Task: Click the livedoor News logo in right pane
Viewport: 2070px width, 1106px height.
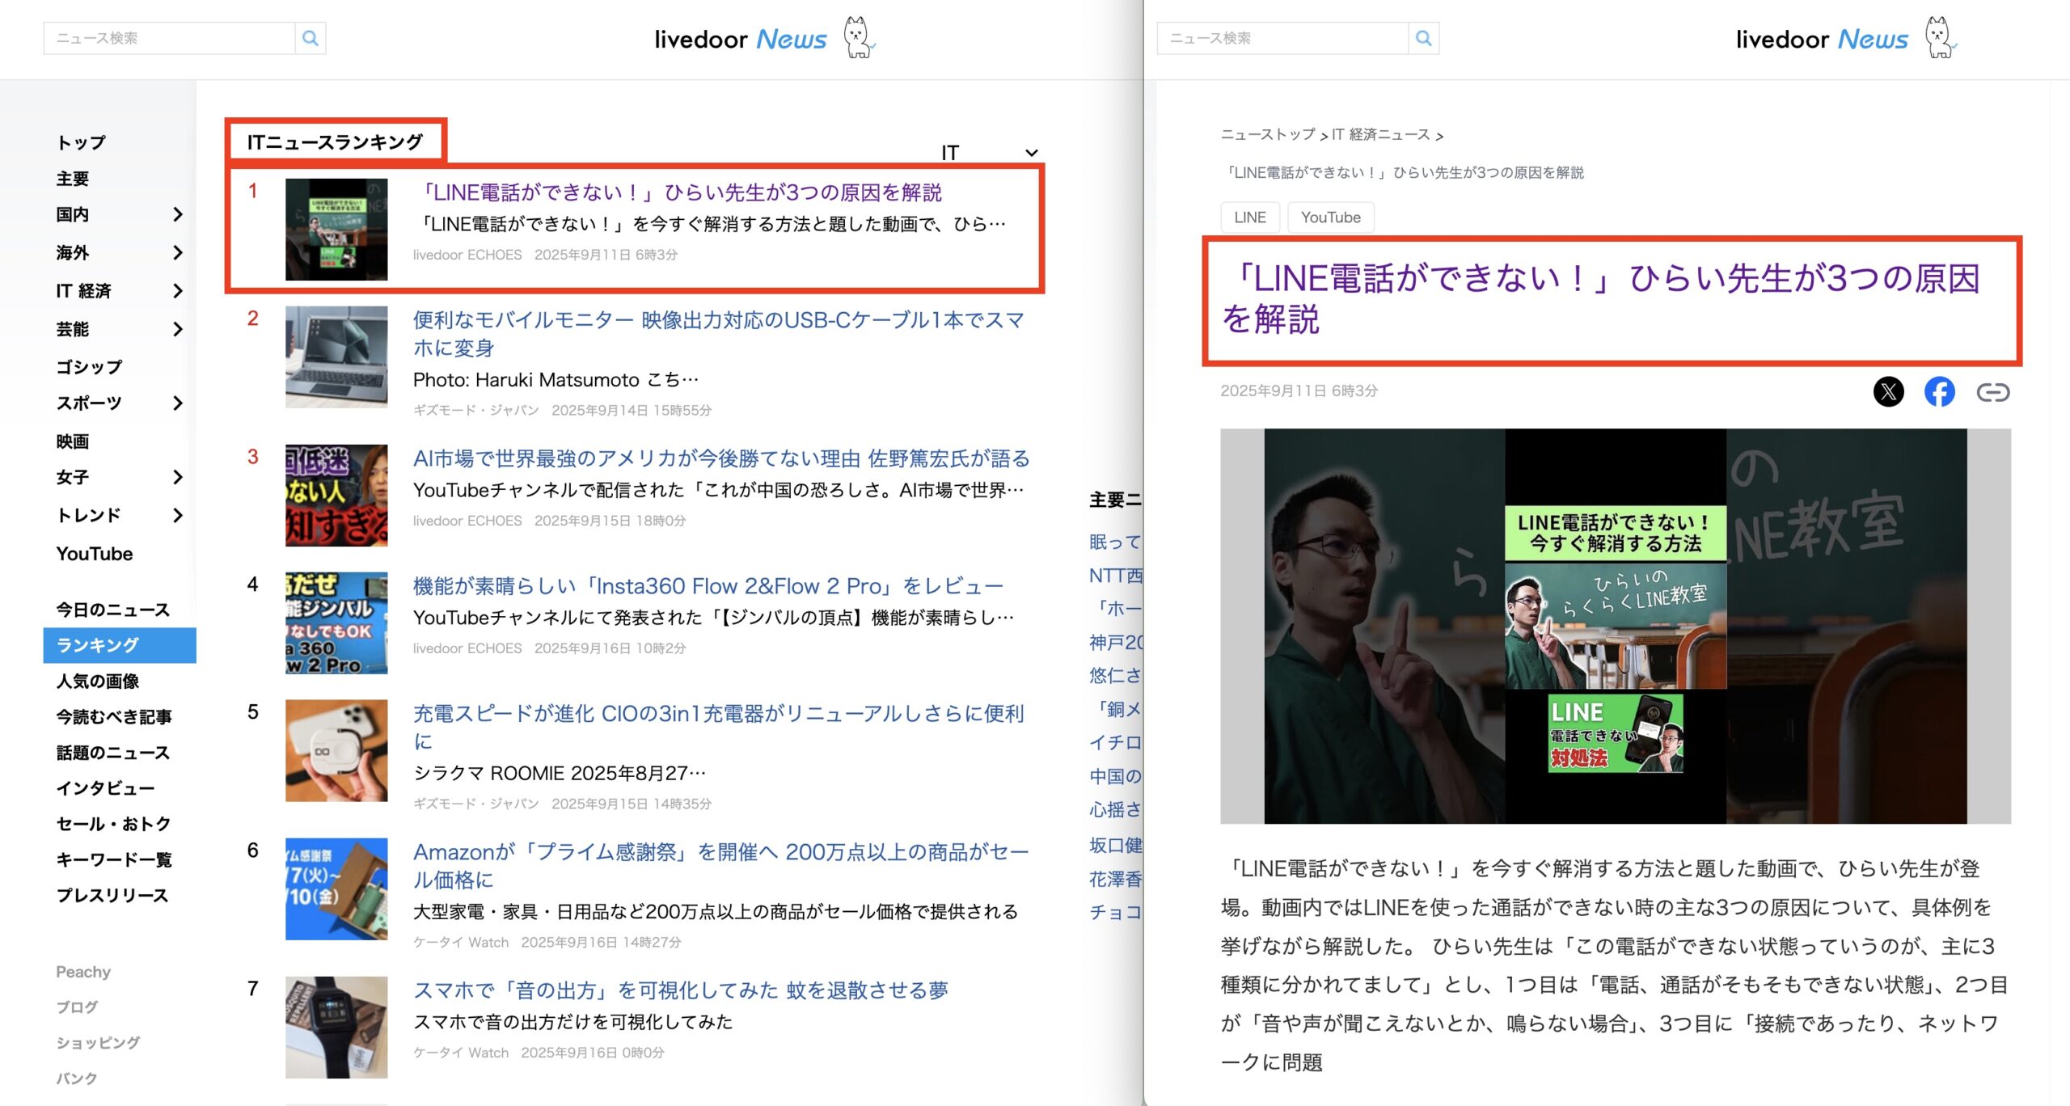Action: pos(1821,39)
